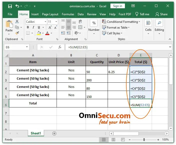176x145 pixels.
Task: Click Merge & Center icon
Action: click(x=80, y=27)
